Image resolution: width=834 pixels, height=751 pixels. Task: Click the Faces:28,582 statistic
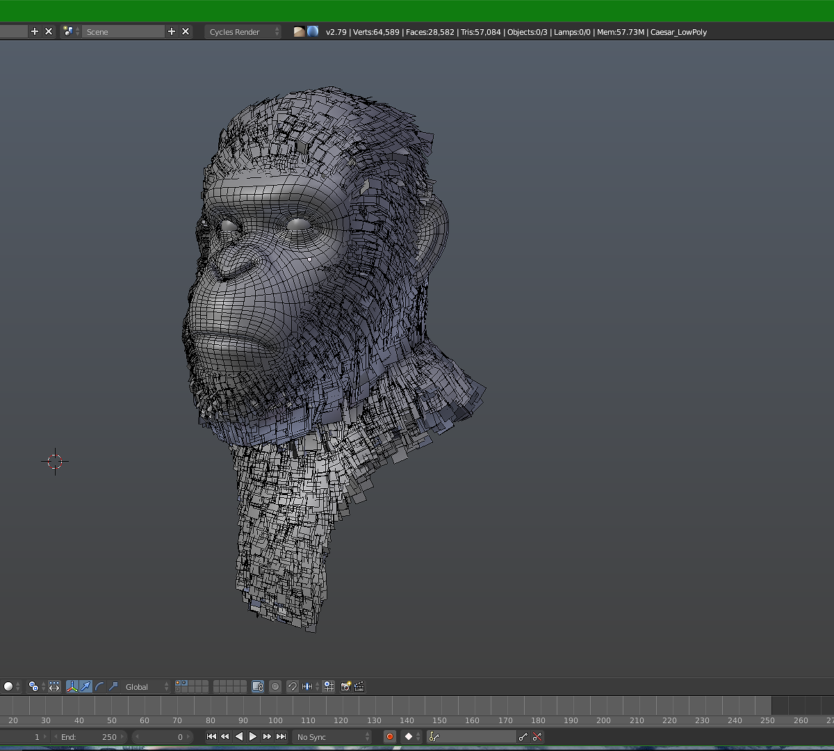(x=430, y=32)
